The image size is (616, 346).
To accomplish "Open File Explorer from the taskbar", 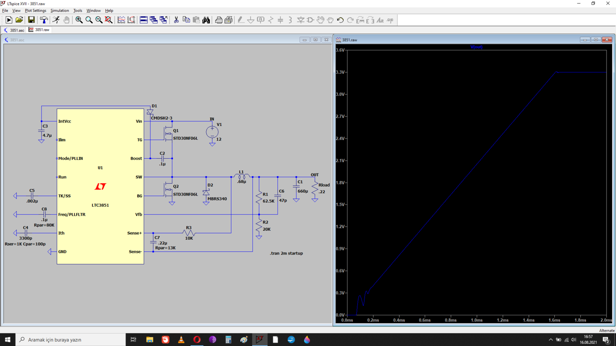I will (x=149, y=339).
